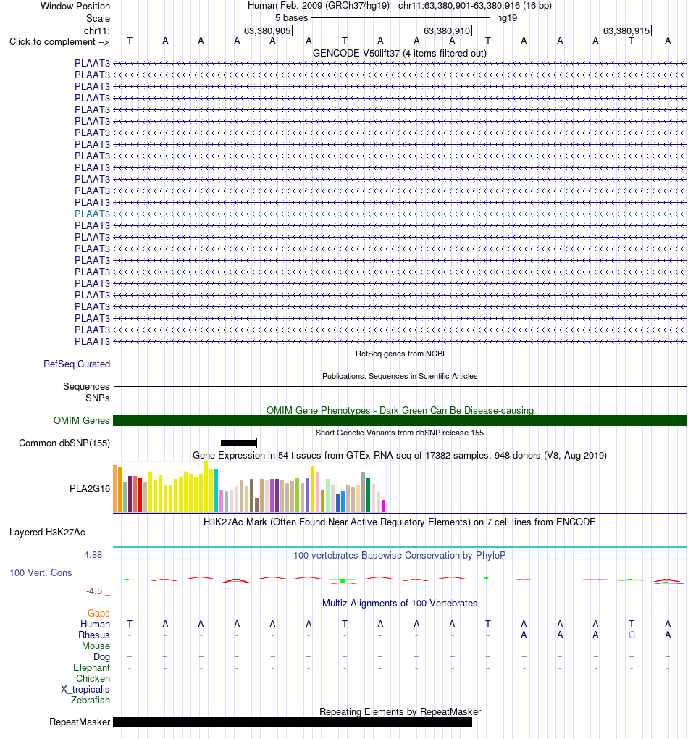This screenshot has width=688, height=739.
Task: Click the bright red bar in GTEx chart
Action: 140,496
